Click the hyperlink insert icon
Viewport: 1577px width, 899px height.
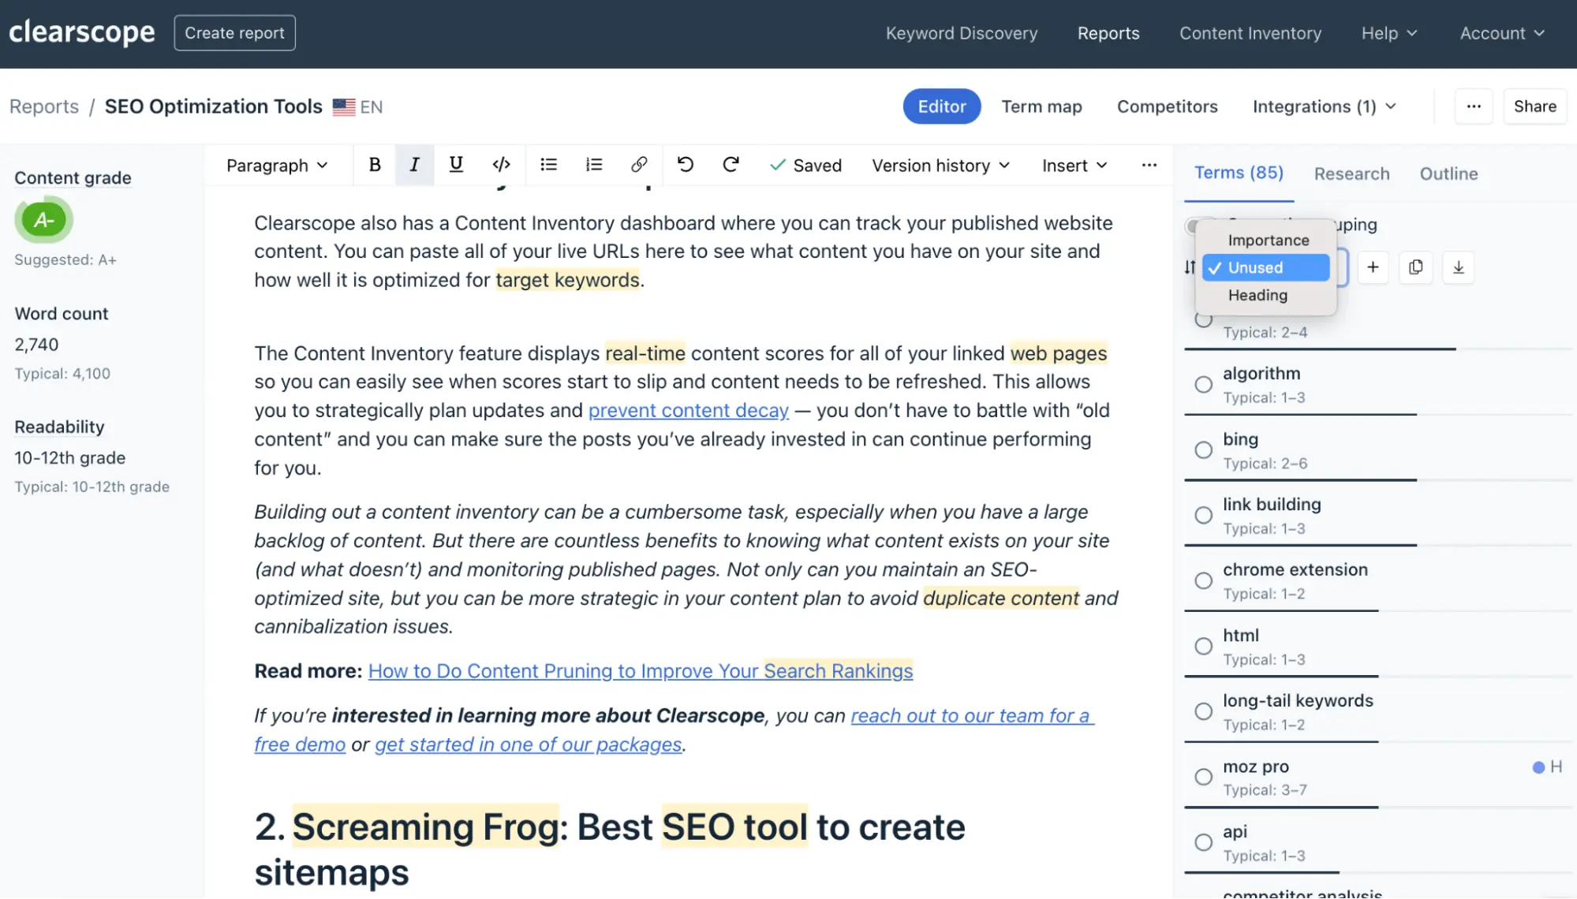(639, 165)
